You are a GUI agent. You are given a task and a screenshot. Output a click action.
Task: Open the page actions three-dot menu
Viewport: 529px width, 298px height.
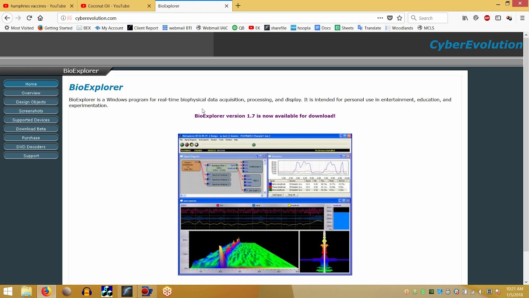coord(380,18)
